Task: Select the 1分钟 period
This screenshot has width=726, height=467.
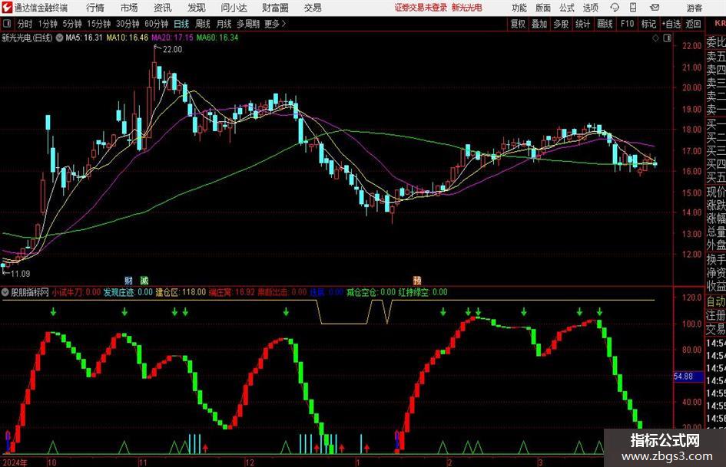Action: pos(47,24)
